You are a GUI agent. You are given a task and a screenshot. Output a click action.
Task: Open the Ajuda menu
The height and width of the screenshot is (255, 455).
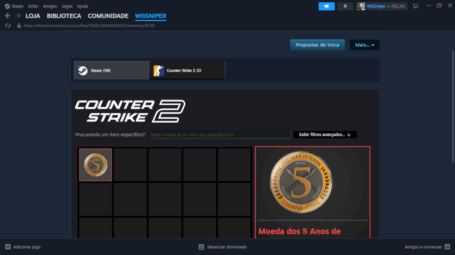click(82, 6)
